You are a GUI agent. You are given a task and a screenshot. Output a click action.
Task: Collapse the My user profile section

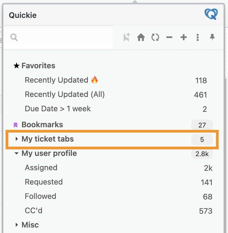(16, 153)
